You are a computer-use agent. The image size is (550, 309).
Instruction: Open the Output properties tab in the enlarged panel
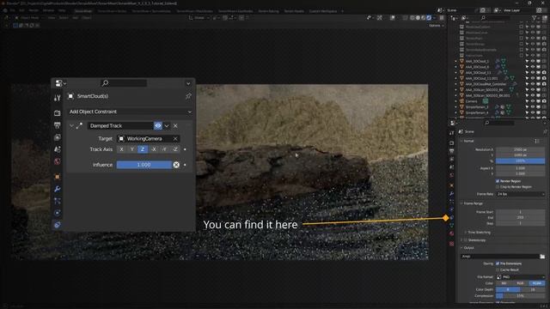tap(58, 125)
